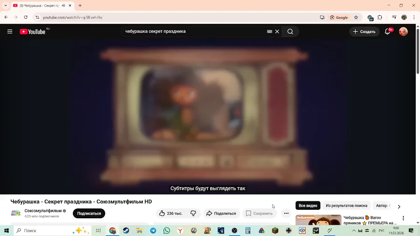The width and height of the screenshot is (420, 236).
Task: Go to the YouTube home logo
Action: (x=32, y=32)
